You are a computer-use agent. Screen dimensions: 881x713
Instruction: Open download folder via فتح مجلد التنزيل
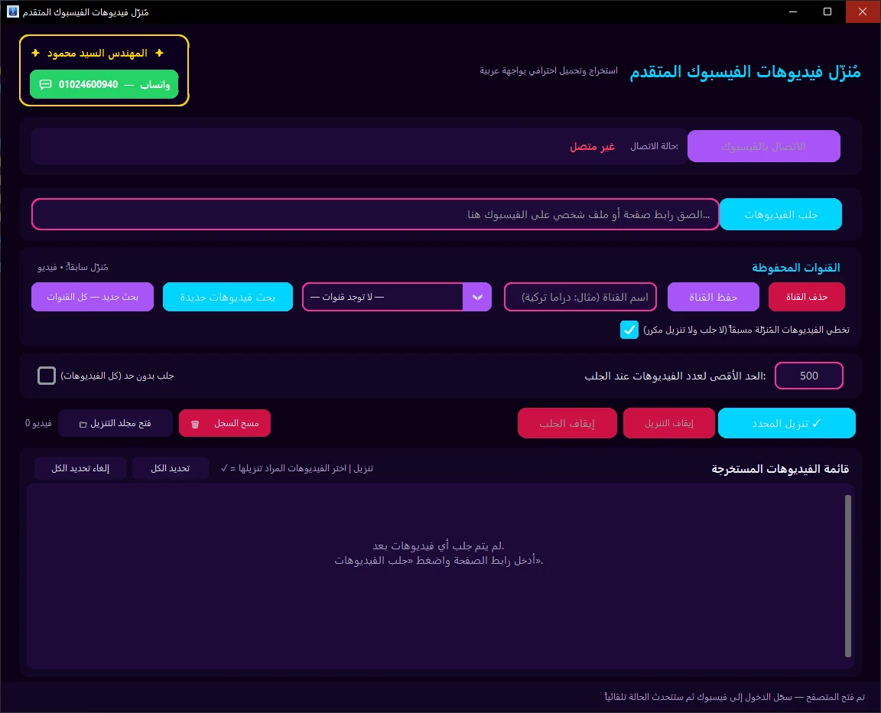[x=115, y=423]
